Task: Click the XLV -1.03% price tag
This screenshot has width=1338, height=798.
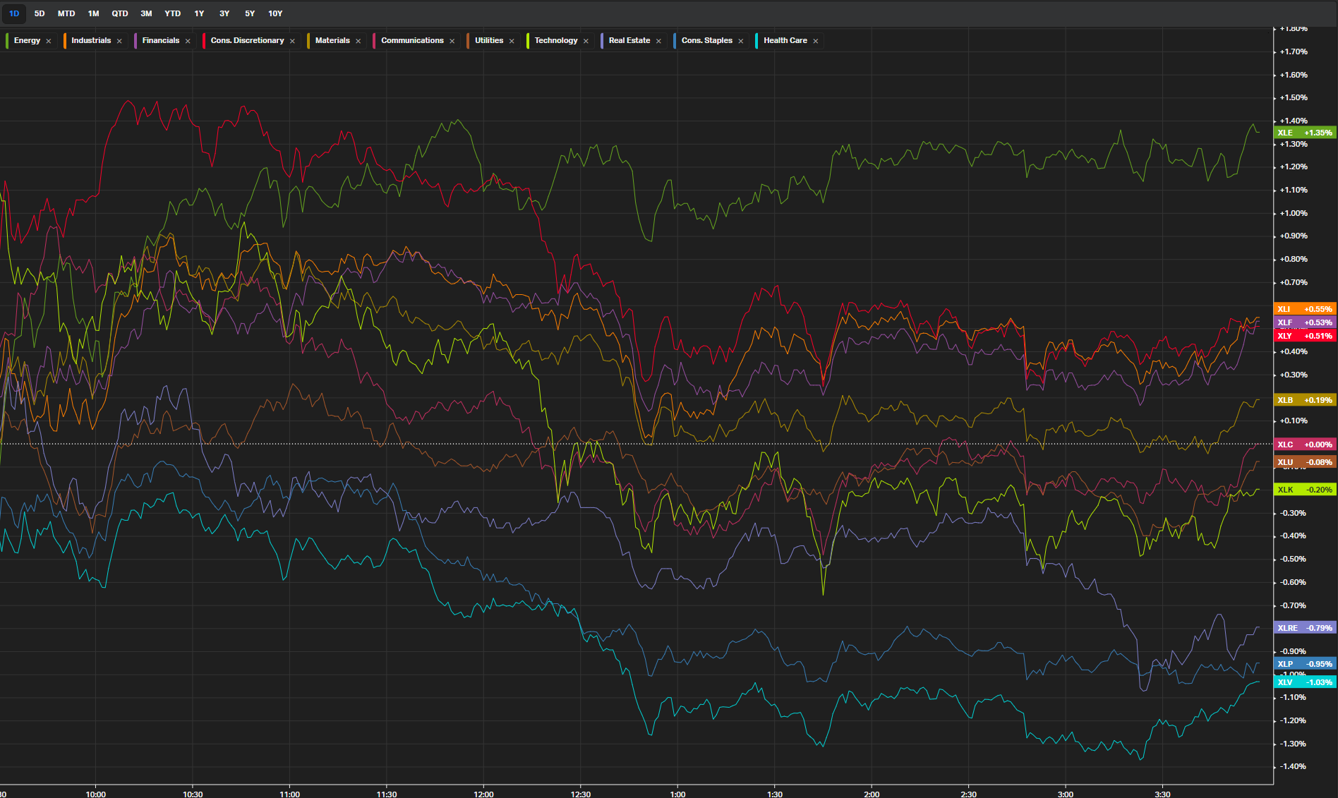Action: [1304, 682]
